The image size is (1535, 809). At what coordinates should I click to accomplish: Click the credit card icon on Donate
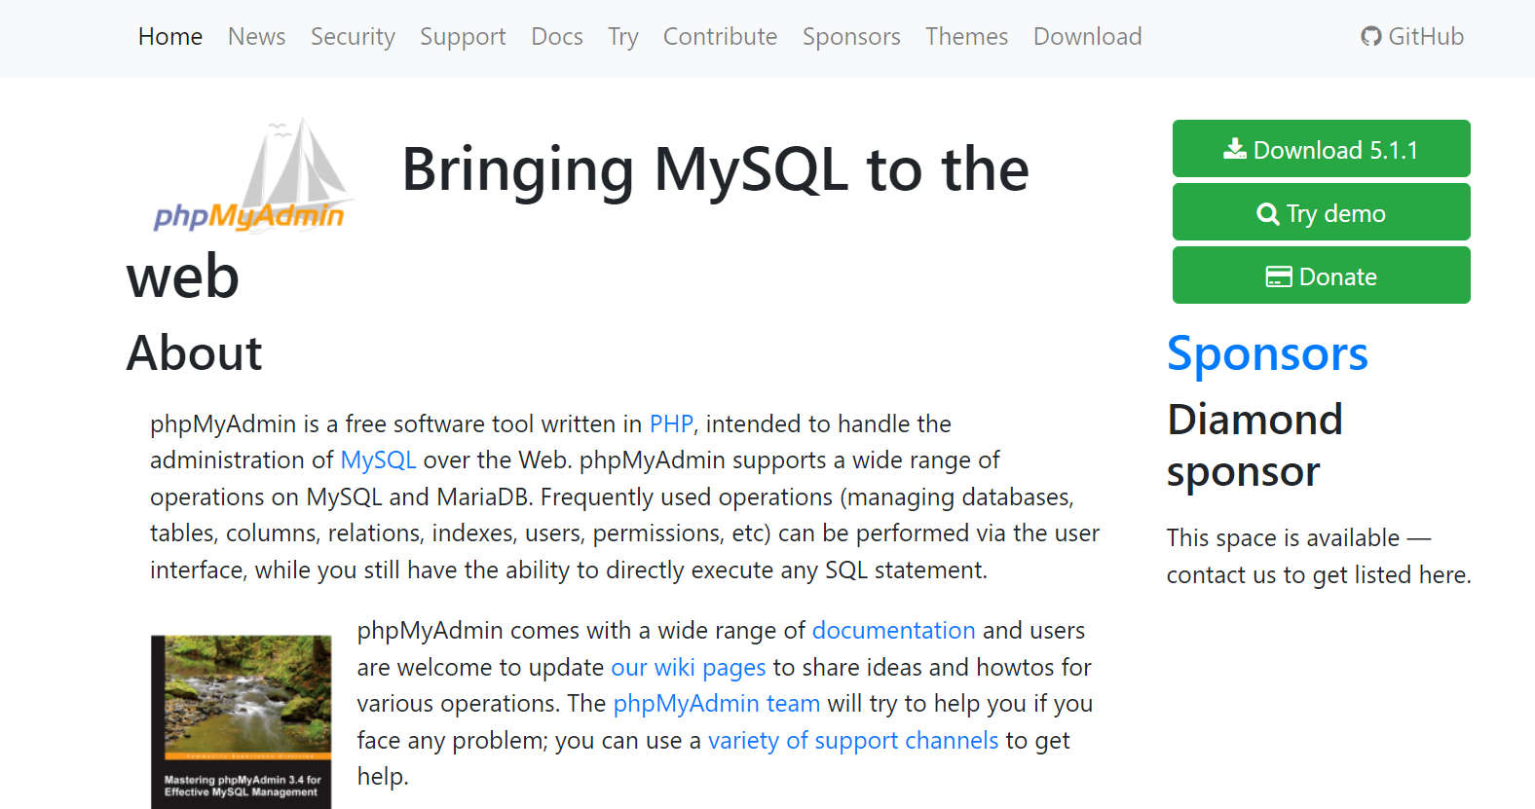click(x=1278, y=276)
